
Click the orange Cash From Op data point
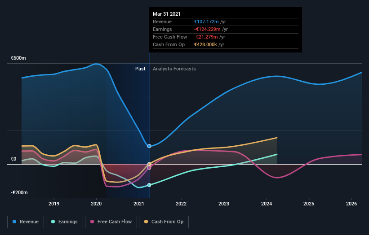point(149,164)
